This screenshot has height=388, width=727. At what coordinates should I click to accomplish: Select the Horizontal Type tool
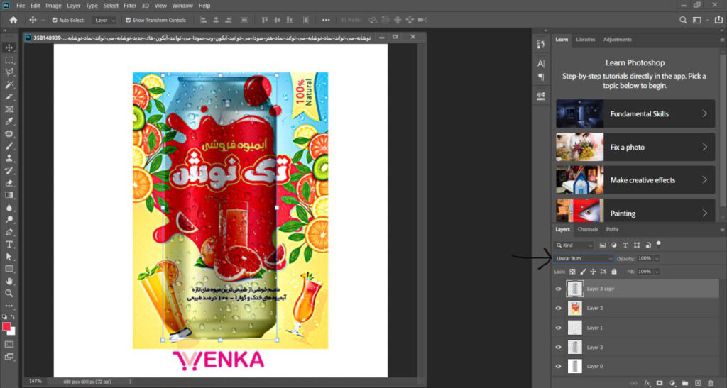[x=9, y=244]
